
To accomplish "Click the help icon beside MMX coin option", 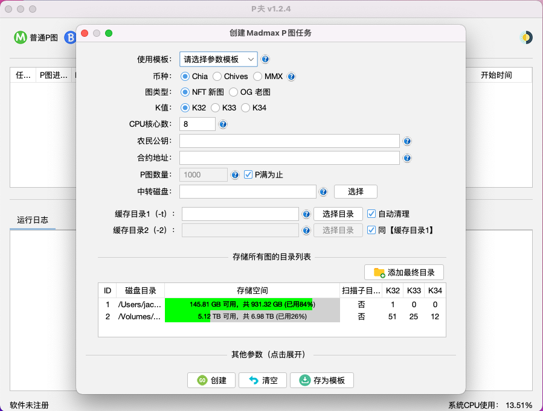I will pyautogui.click(x=291, y=77).
